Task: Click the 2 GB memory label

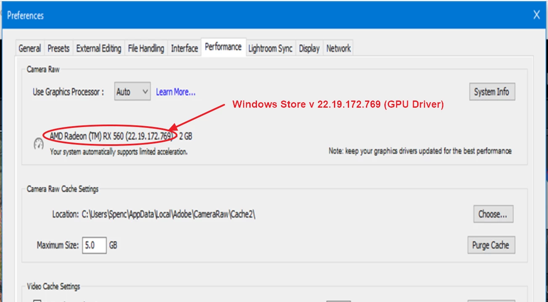Action: click(186, 136)
